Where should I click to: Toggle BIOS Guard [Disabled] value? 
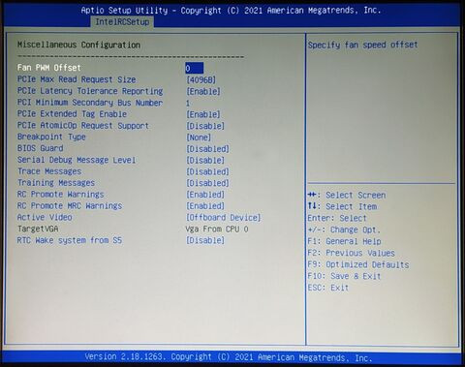pyautogui.click(x=207, y=149)
